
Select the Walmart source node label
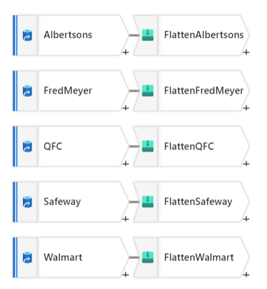tap(63, 258)
